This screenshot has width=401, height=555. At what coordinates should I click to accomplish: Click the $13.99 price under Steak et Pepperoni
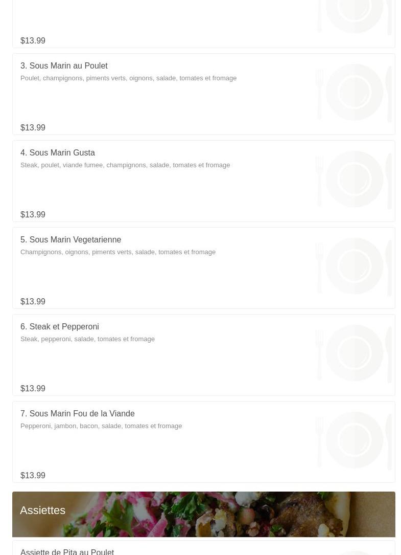[33, 388]
